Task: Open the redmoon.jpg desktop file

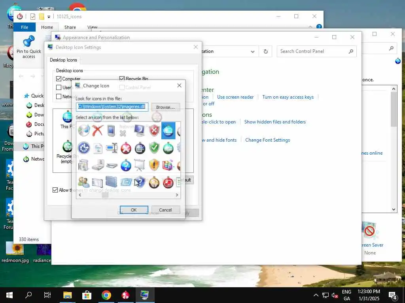Action: coord(15,252)
